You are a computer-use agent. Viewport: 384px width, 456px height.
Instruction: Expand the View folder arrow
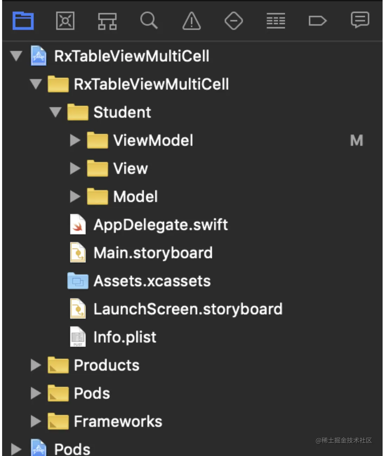pyautogui.click(x=75, y=168)
